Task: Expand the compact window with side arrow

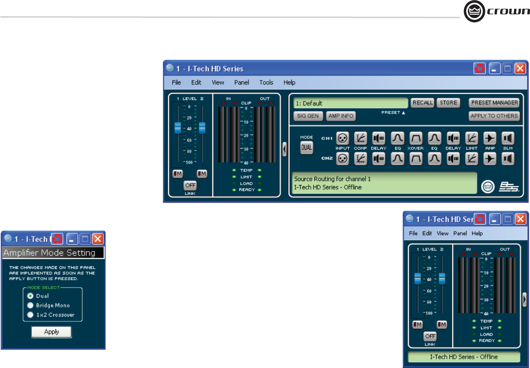Action: coord(524,299)
